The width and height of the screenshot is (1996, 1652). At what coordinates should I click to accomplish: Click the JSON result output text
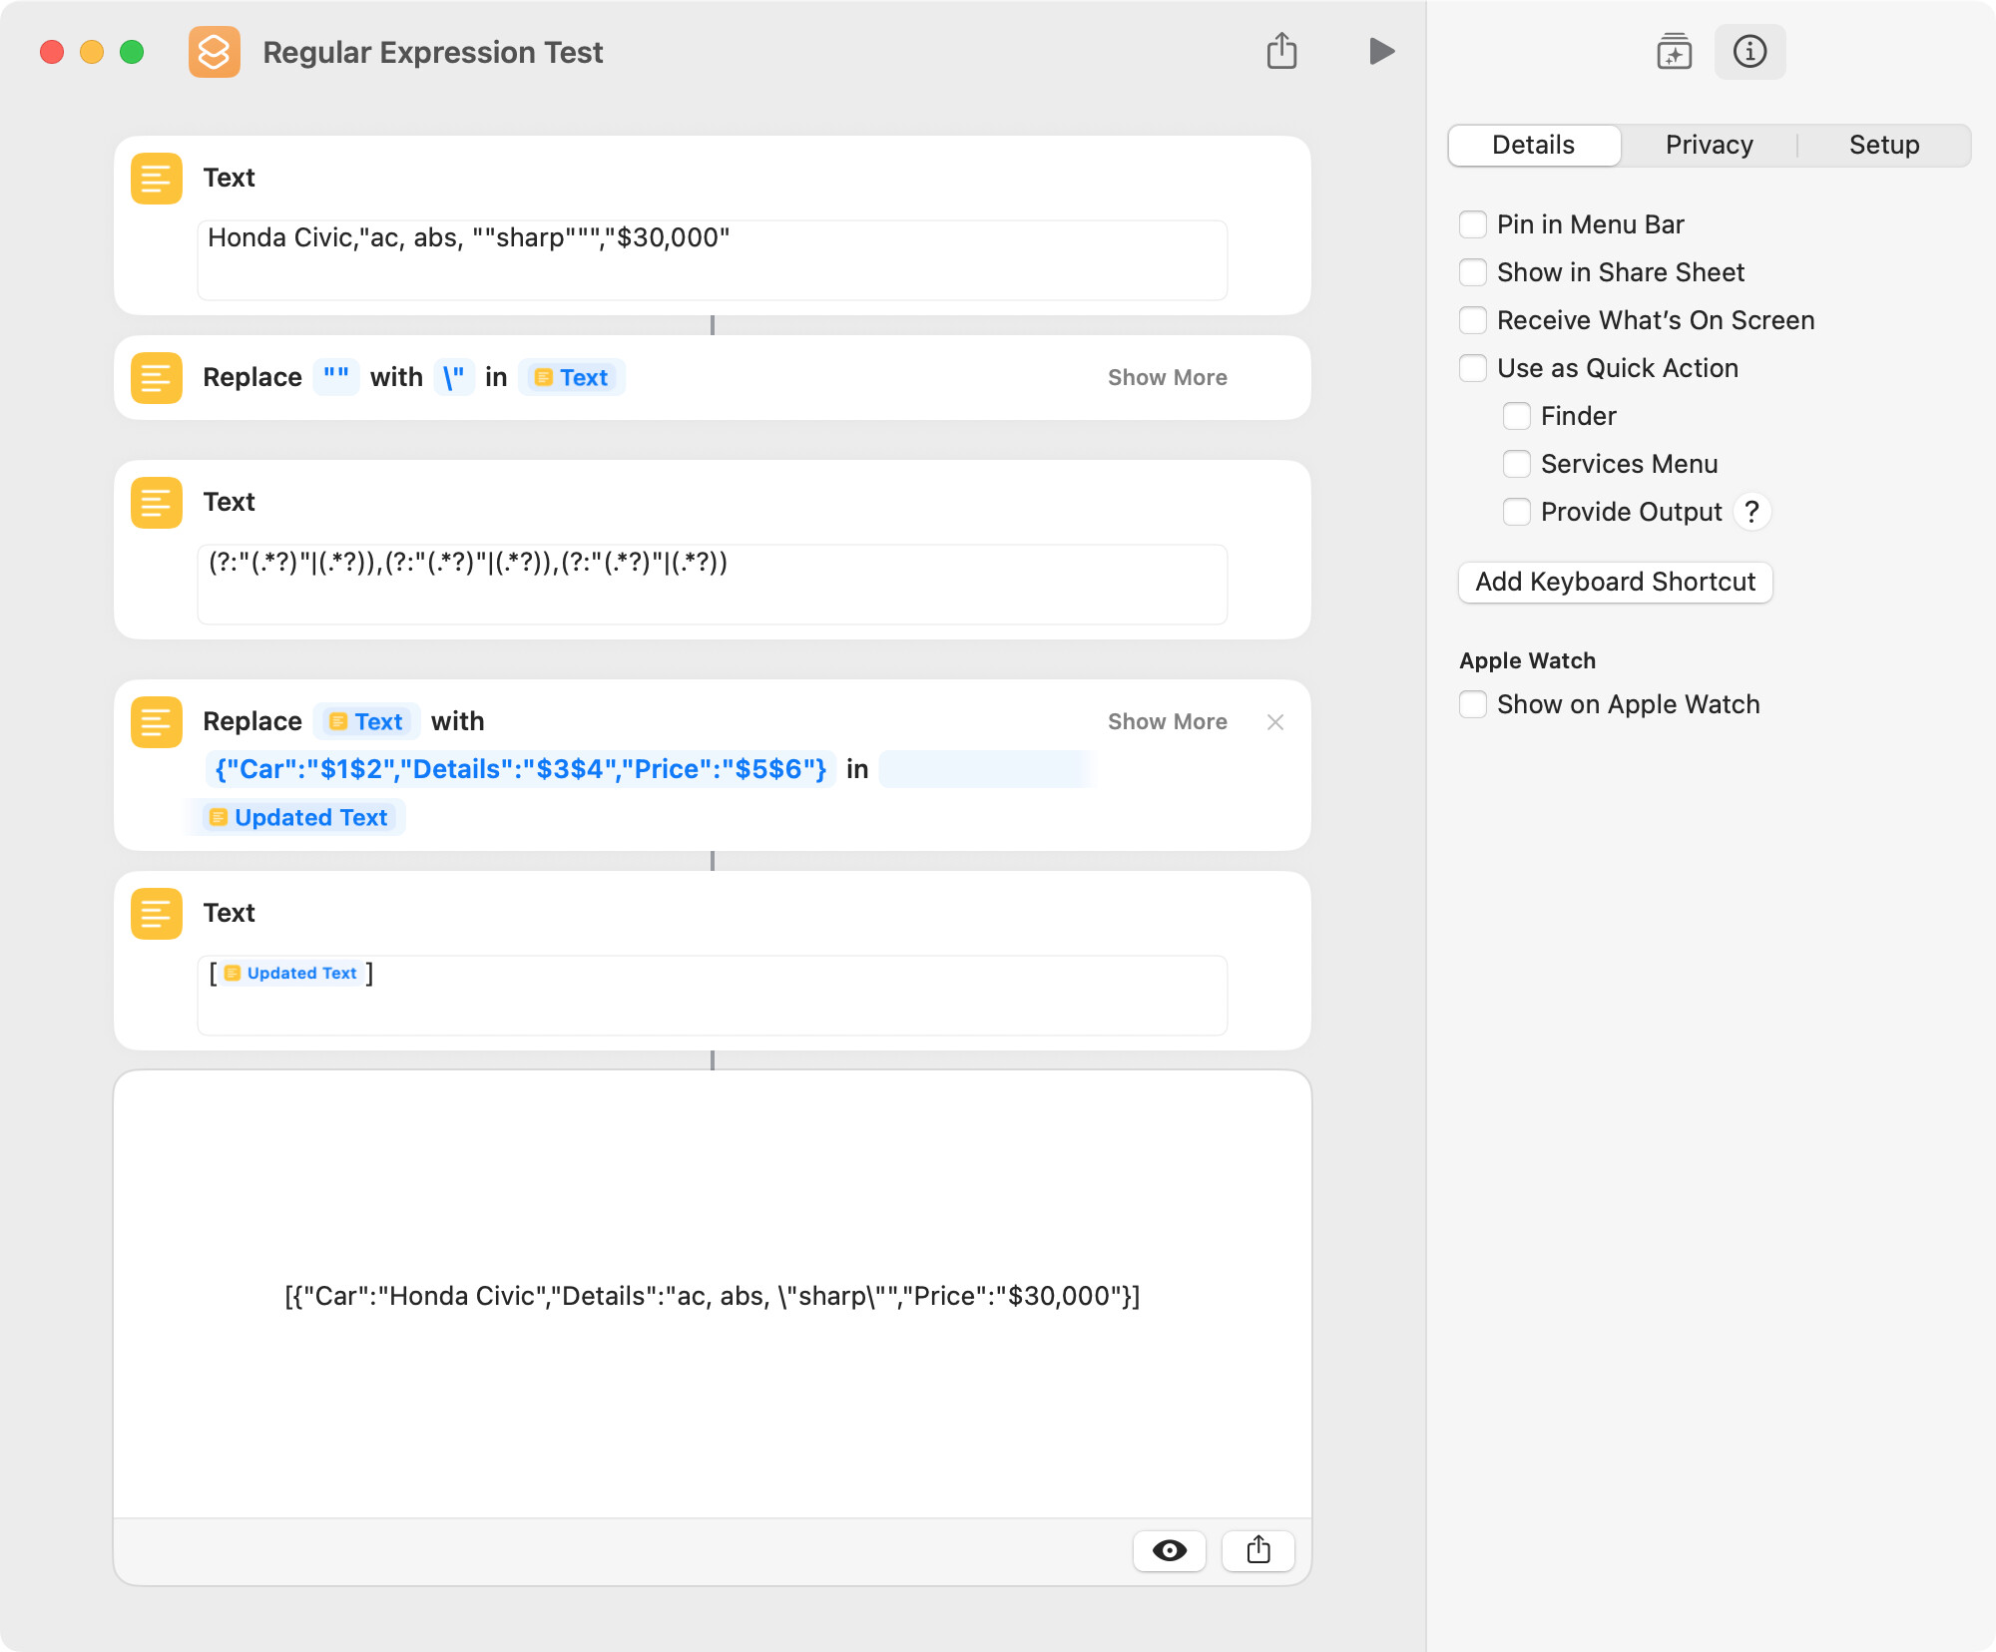point(713,1296)
